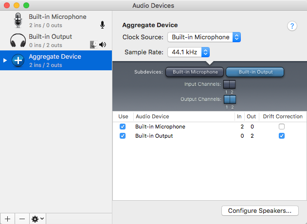This screenshot has height=224, width=307.
Task: Click the '2 ins / 0 outs' text
Action: [x=46, y=25]
